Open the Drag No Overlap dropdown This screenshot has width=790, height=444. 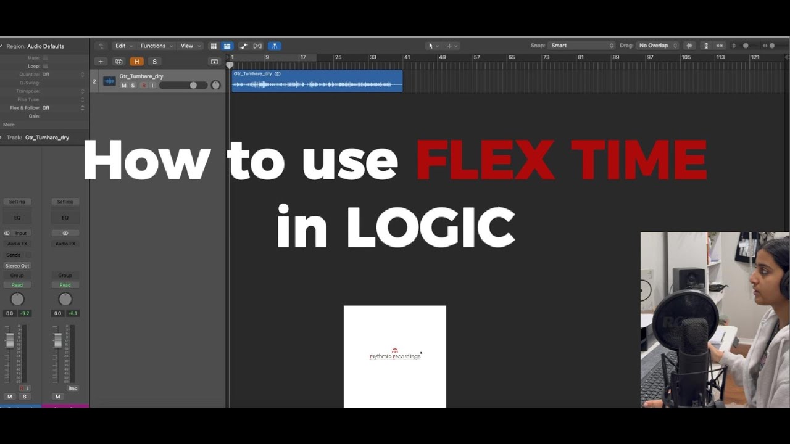657,46
